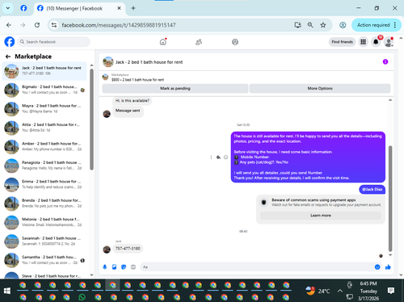Open Emma conversation
The width and height of the screenshot is (404, 302).
(x=44, y=184)
